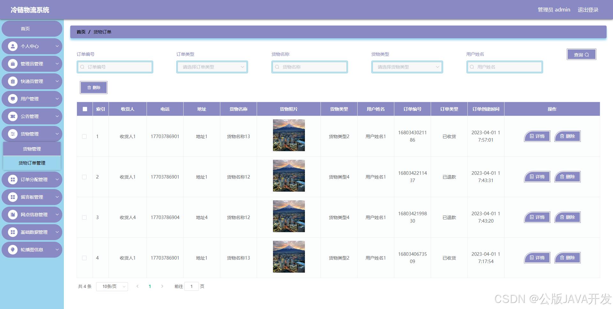The height and width of the screenshot is (309, 613).
Task: Click the page jump 前往 input box
Action: 192,286
